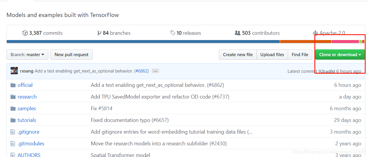Click the file icon beside AUTHORS
This screenshot has height=157, width=368.
(x=13, y=155)
